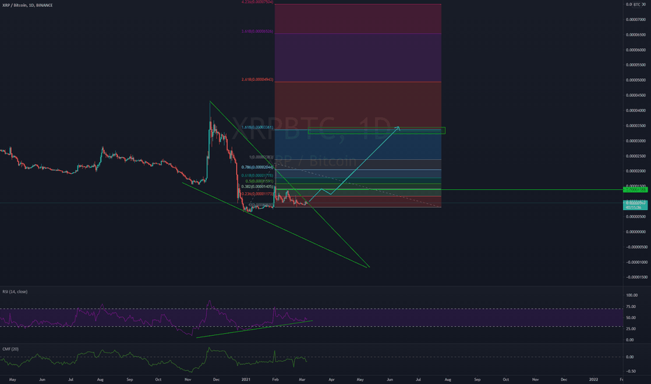This screenshot has width=651, height=384.
Task: Click the current price label with countdown
Action: coord(635,205)
